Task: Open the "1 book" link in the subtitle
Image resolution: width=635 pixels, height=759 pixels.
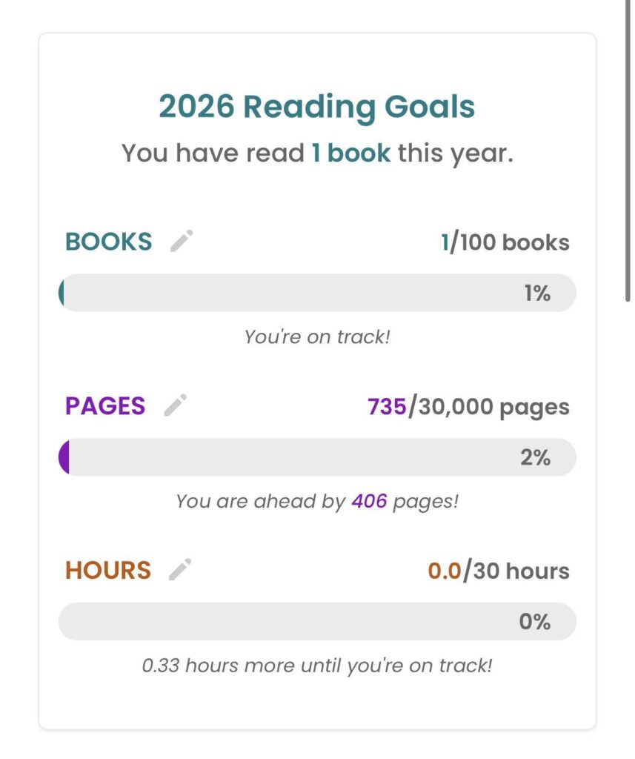Action: pos(350,153)
